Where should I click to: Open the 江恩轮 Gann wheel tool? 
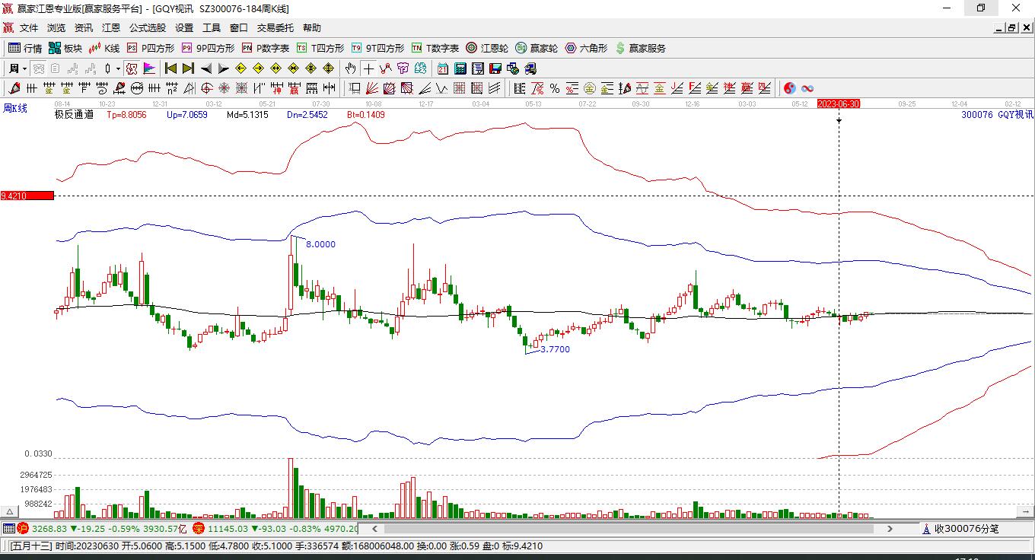click(487, 48)
